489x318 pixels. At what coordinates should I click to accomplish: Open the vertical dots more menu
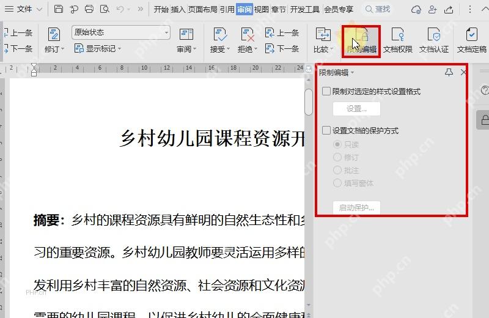tap(470, 9)
